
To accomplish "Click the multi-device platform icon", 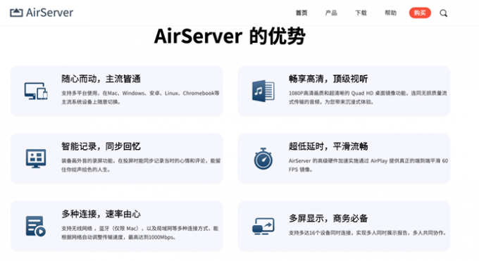I will tap(36, 91).
